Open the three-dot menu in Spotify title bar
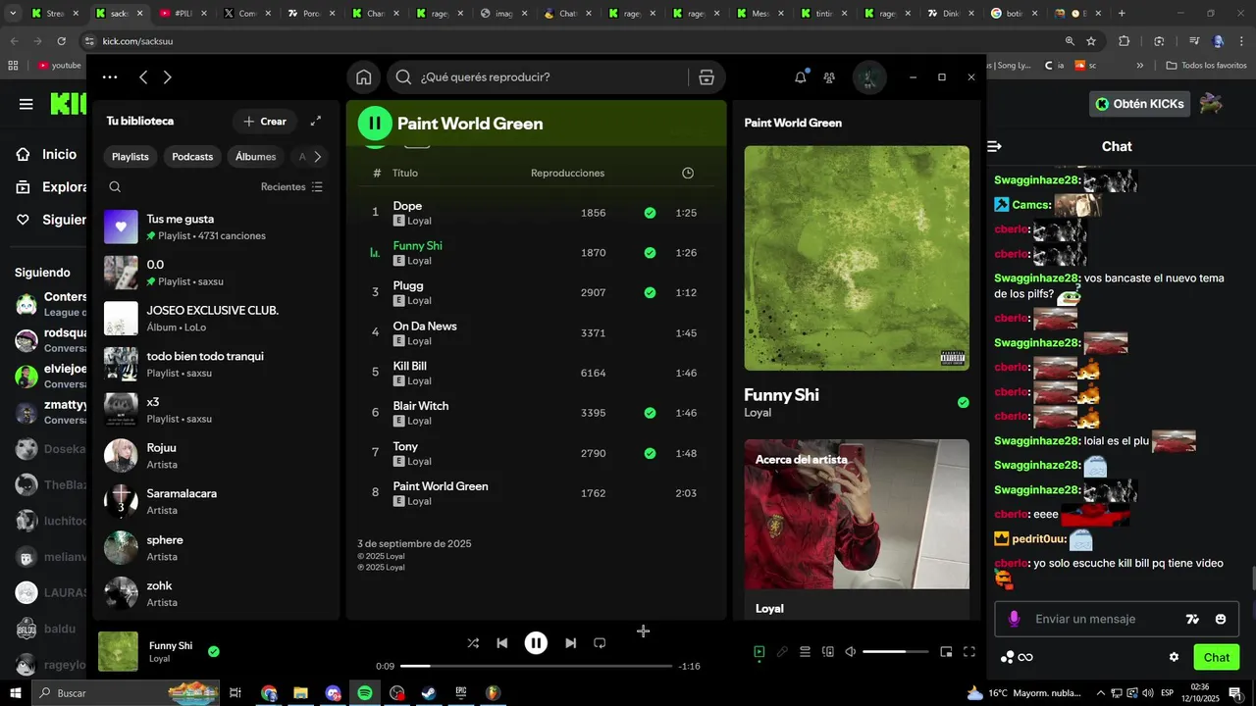 [x=110, y=77]
